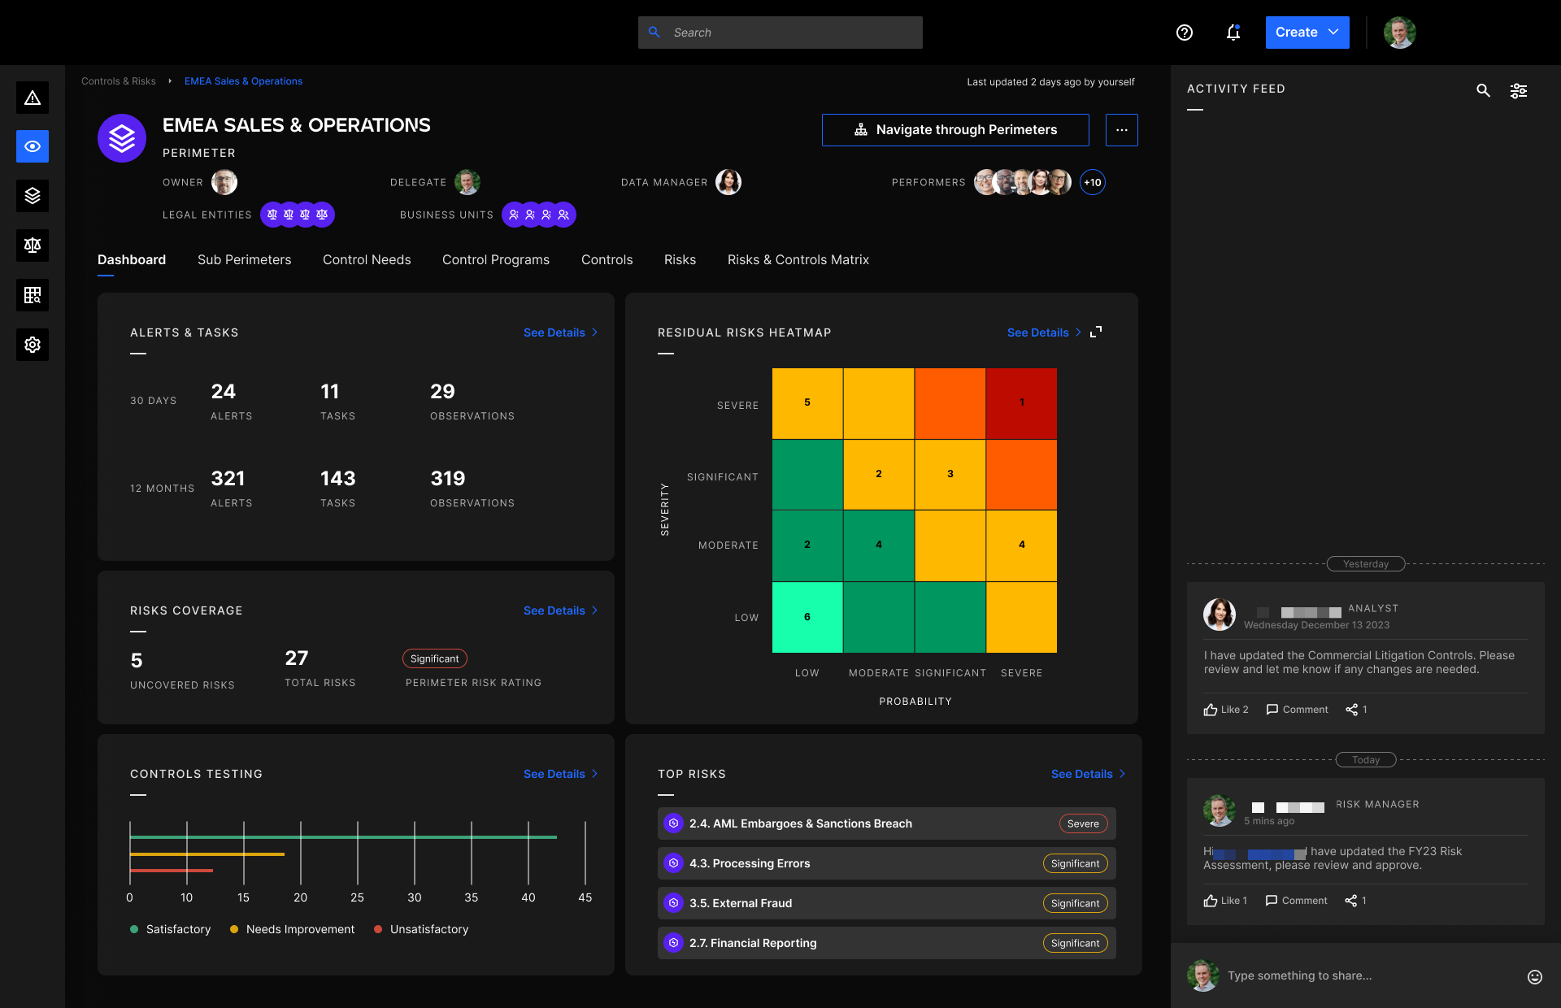Viewport: 1561px width, 1008px height.
Task: Click the Delegate avatar
Action: pyautogui.click(x=467, y=182)
